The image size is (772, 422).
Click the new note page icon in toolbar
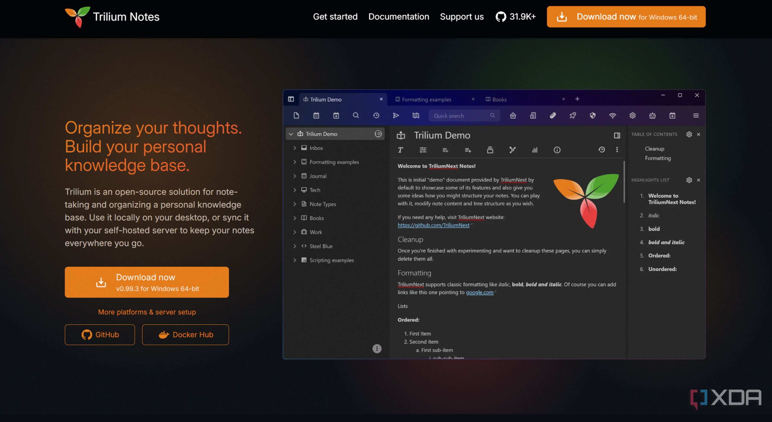click(296, 115)
